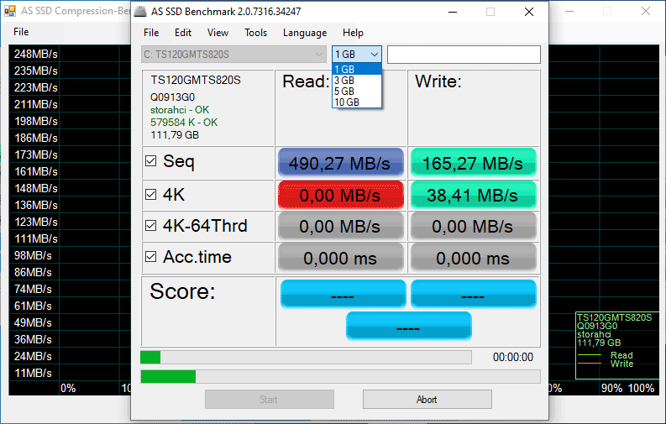
Task: Click the AS SSD Benchmark title bar icon
Action: point(143,12)
